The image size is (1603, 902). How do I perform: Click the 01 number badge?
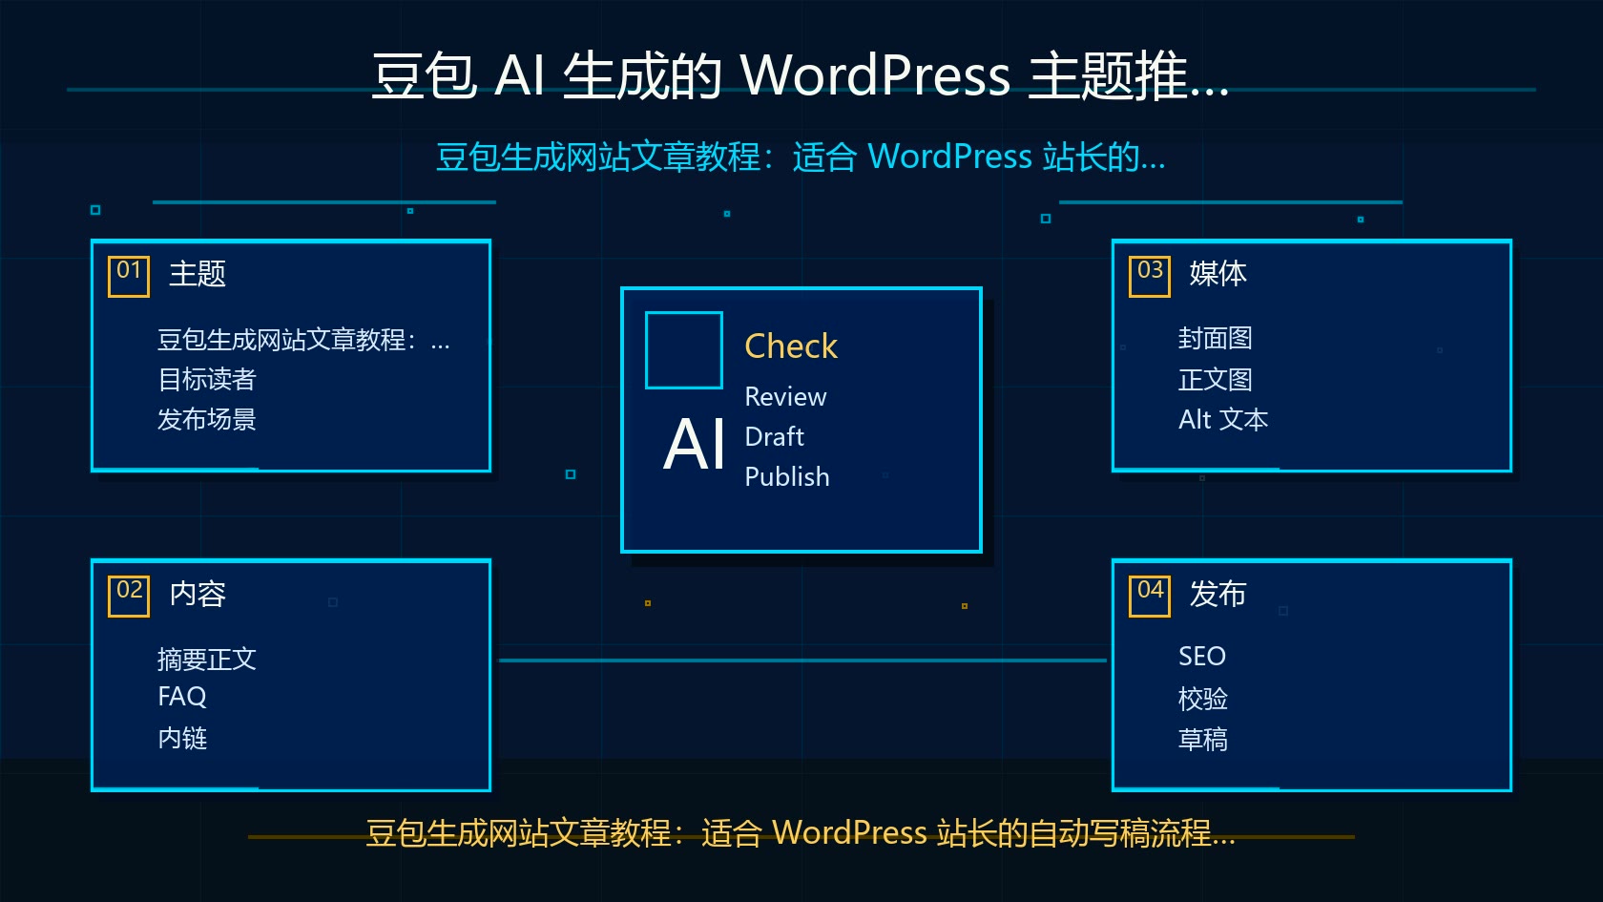(129, 277)
